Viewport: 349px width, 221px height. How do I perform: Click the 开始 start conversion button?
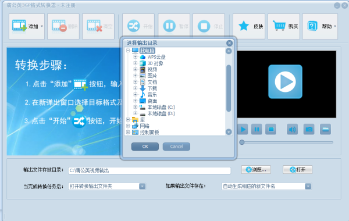click(138, 27)
